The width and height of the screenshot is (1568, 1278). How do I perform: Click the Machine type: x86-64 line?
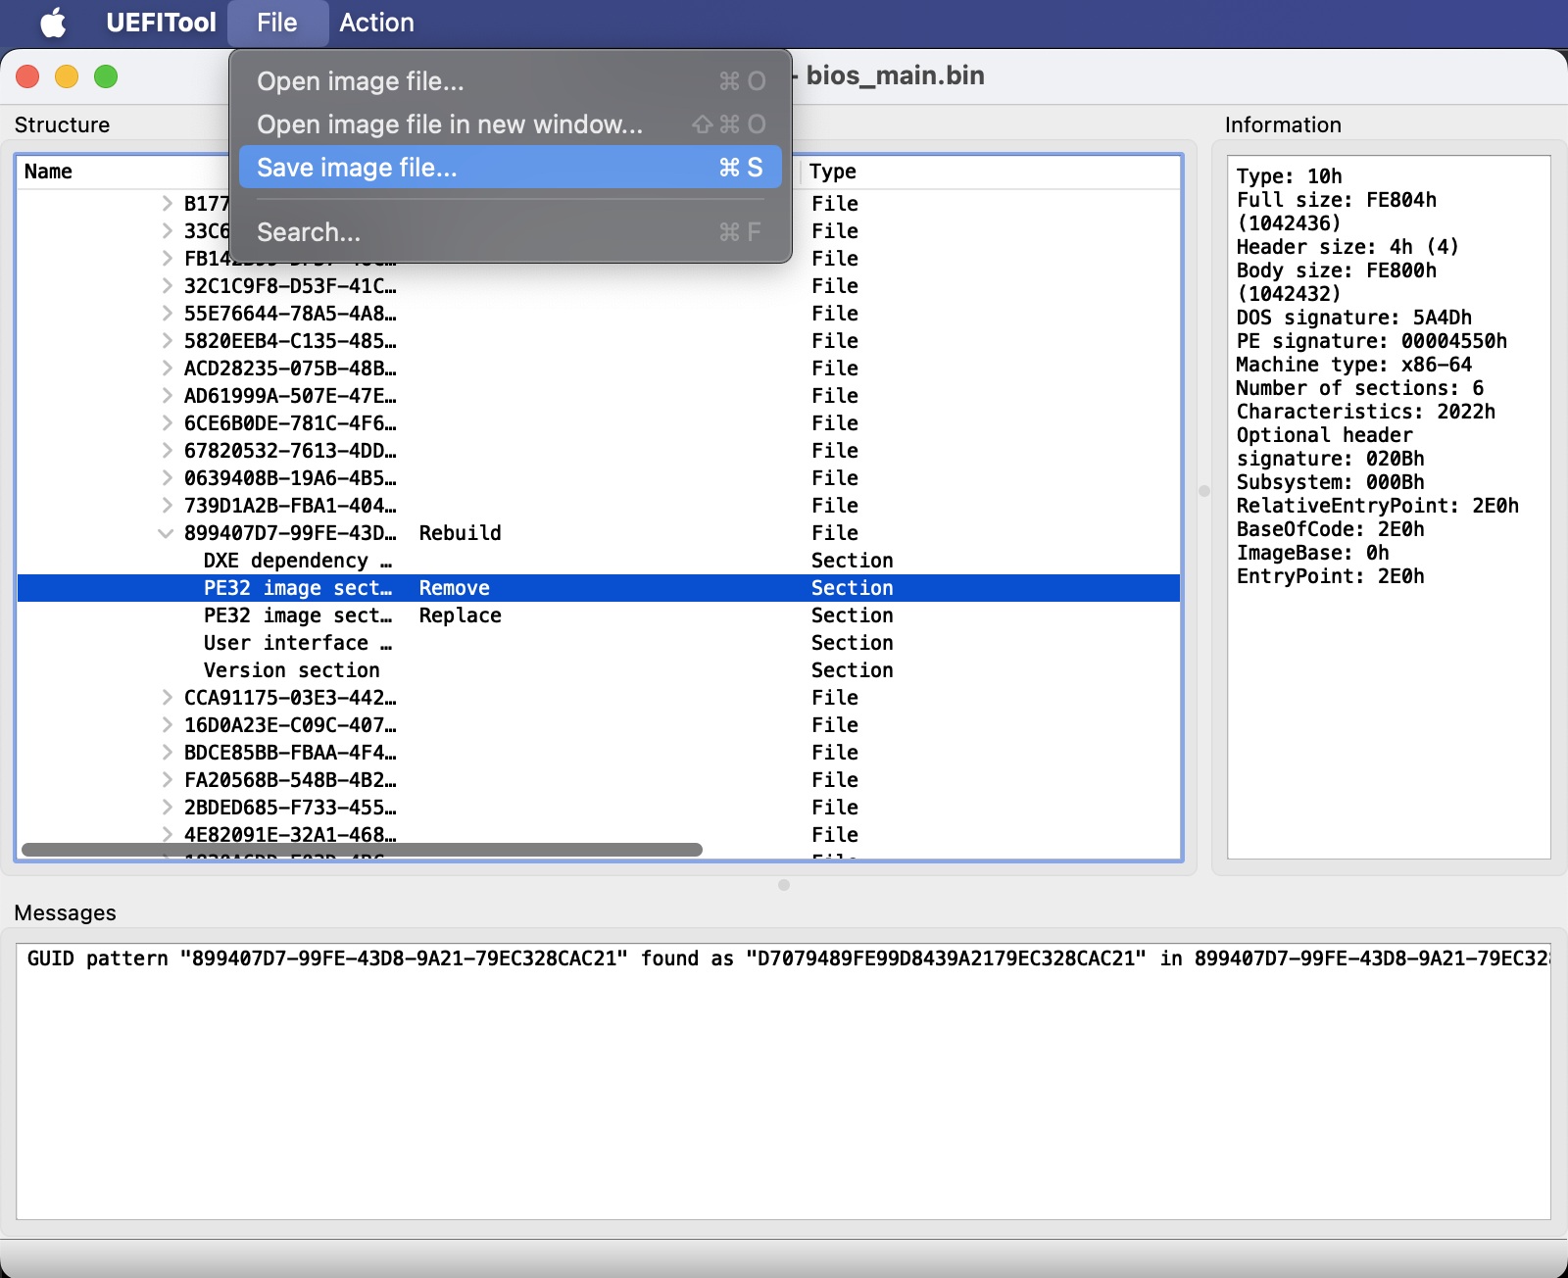pos(1353,365)
